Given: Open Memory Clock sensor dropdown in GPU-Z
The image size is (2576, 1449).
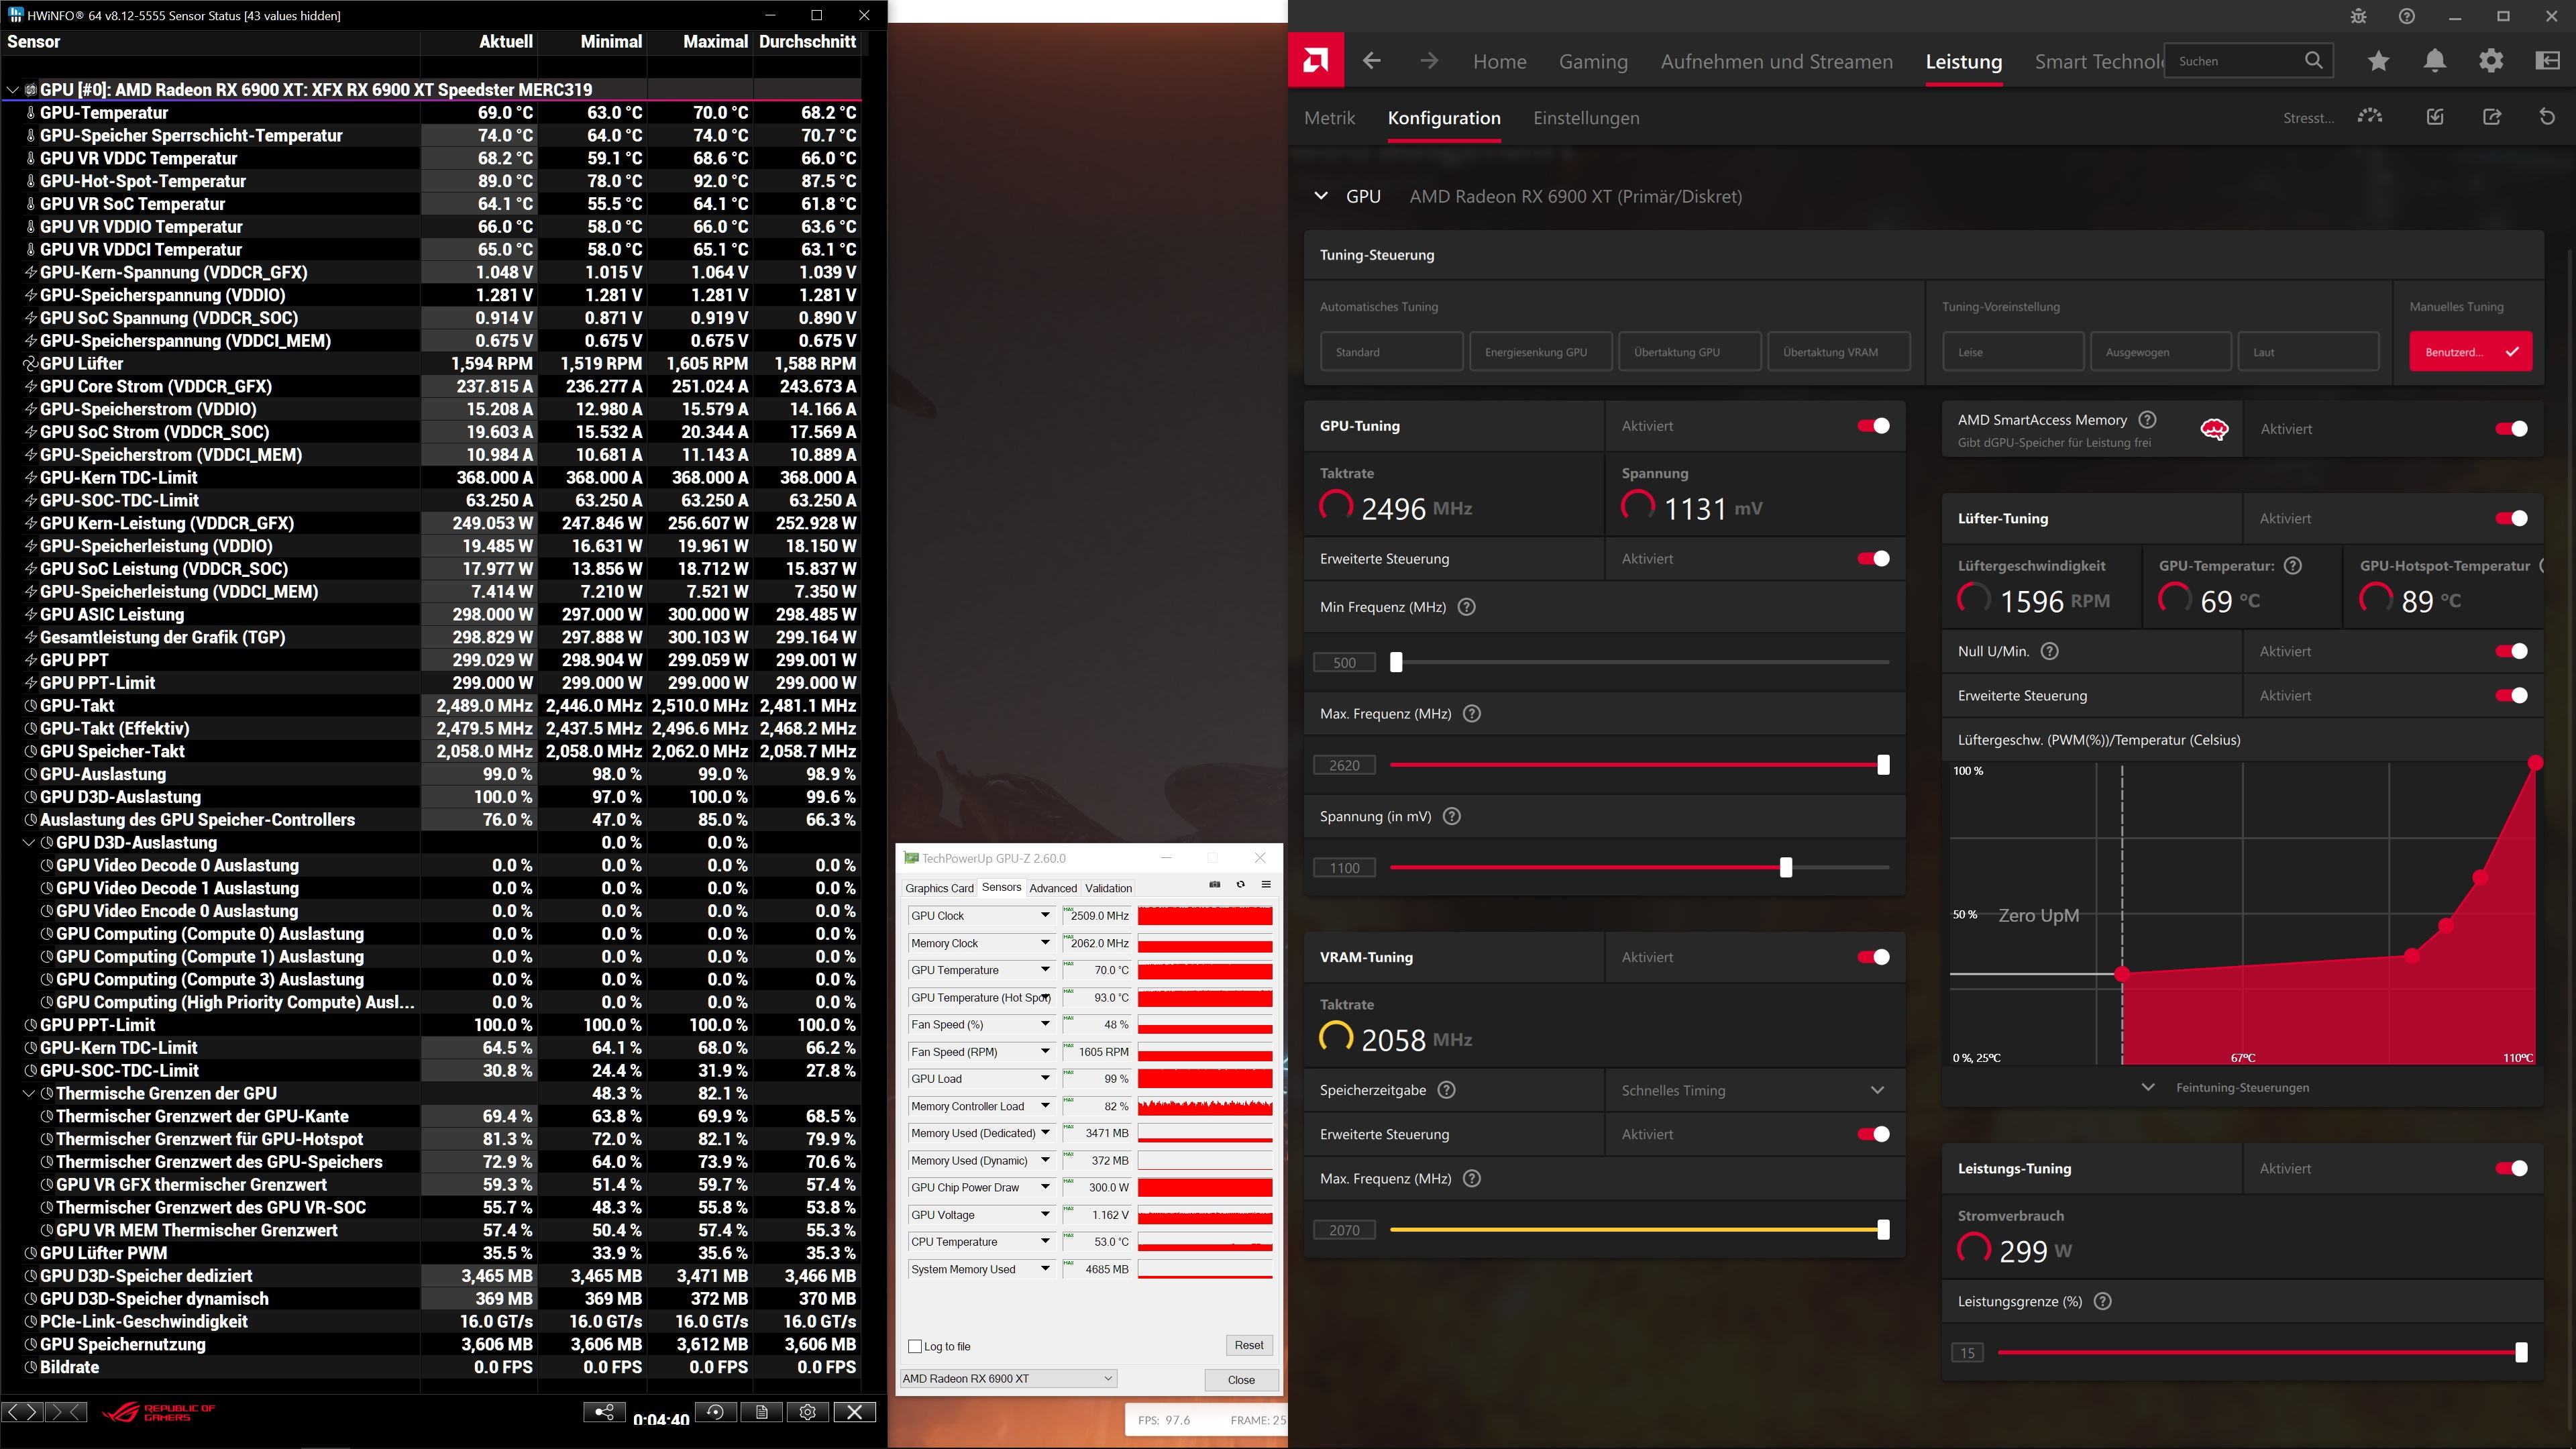Looking at the screenshot, I should pos(1045,942).
